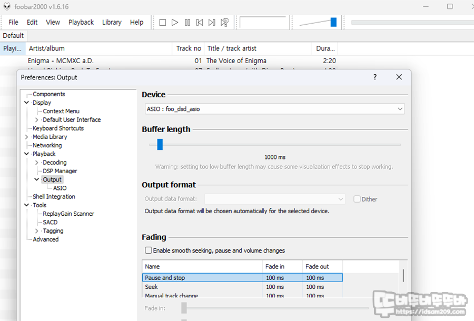The image size is (474, 321).
Task: Select Context Menu preferences page
Action: click(61, 111)
